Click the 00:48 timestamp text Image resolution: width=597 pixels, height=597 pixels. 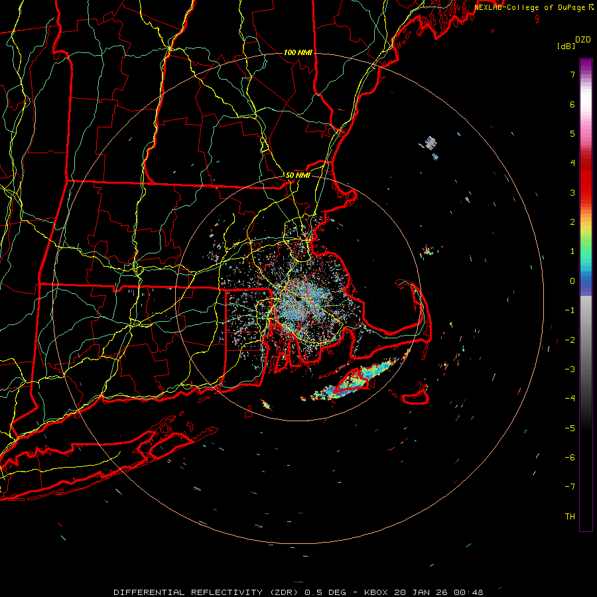[x=469, y=592]
